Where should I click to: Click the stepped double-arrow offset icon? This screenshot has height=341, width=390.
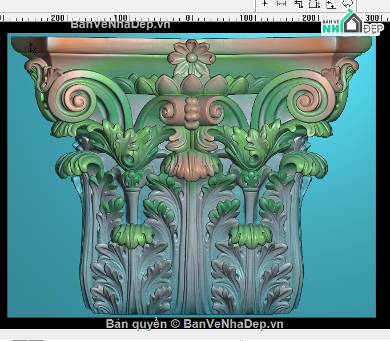(x=298, y=3)
